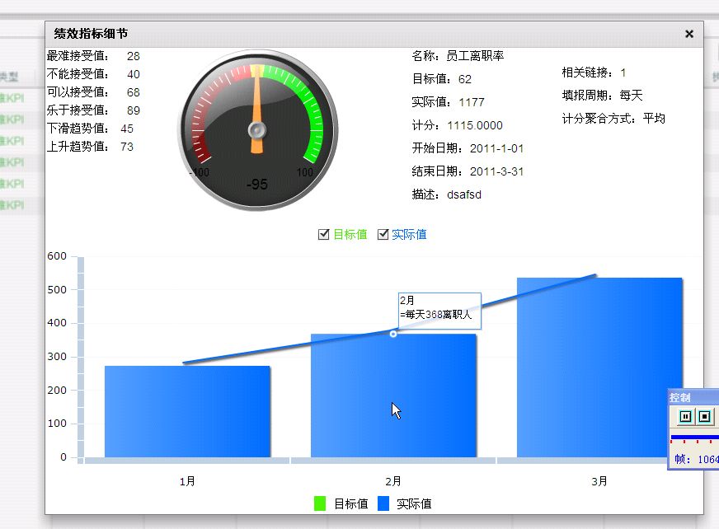Viewport: 719px width, 529px height.
Task: Click the 每天368离职人 tooltip
Action: click(x=439, y=311)
